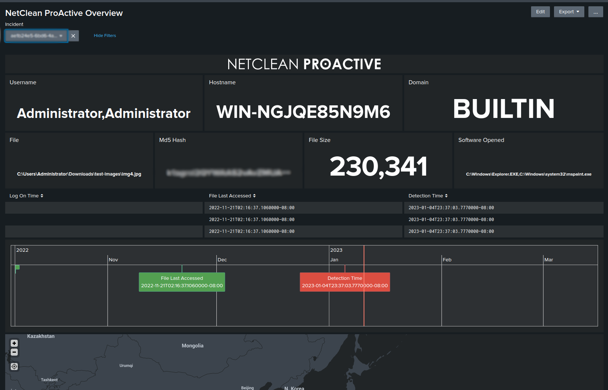Click the green marker at timeline start
The image size is (608, 390).
17,268
